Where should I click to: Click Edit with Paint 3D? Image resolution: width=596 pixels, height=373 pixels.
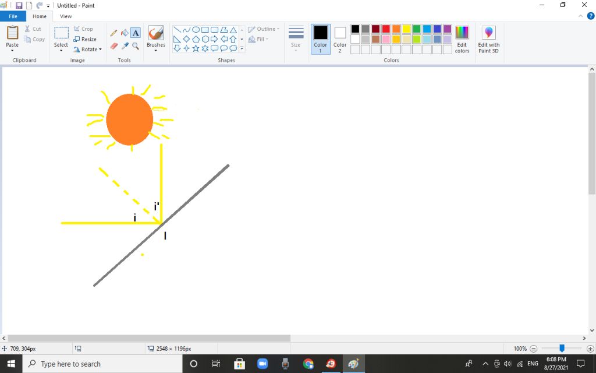(x=488, y=39)
